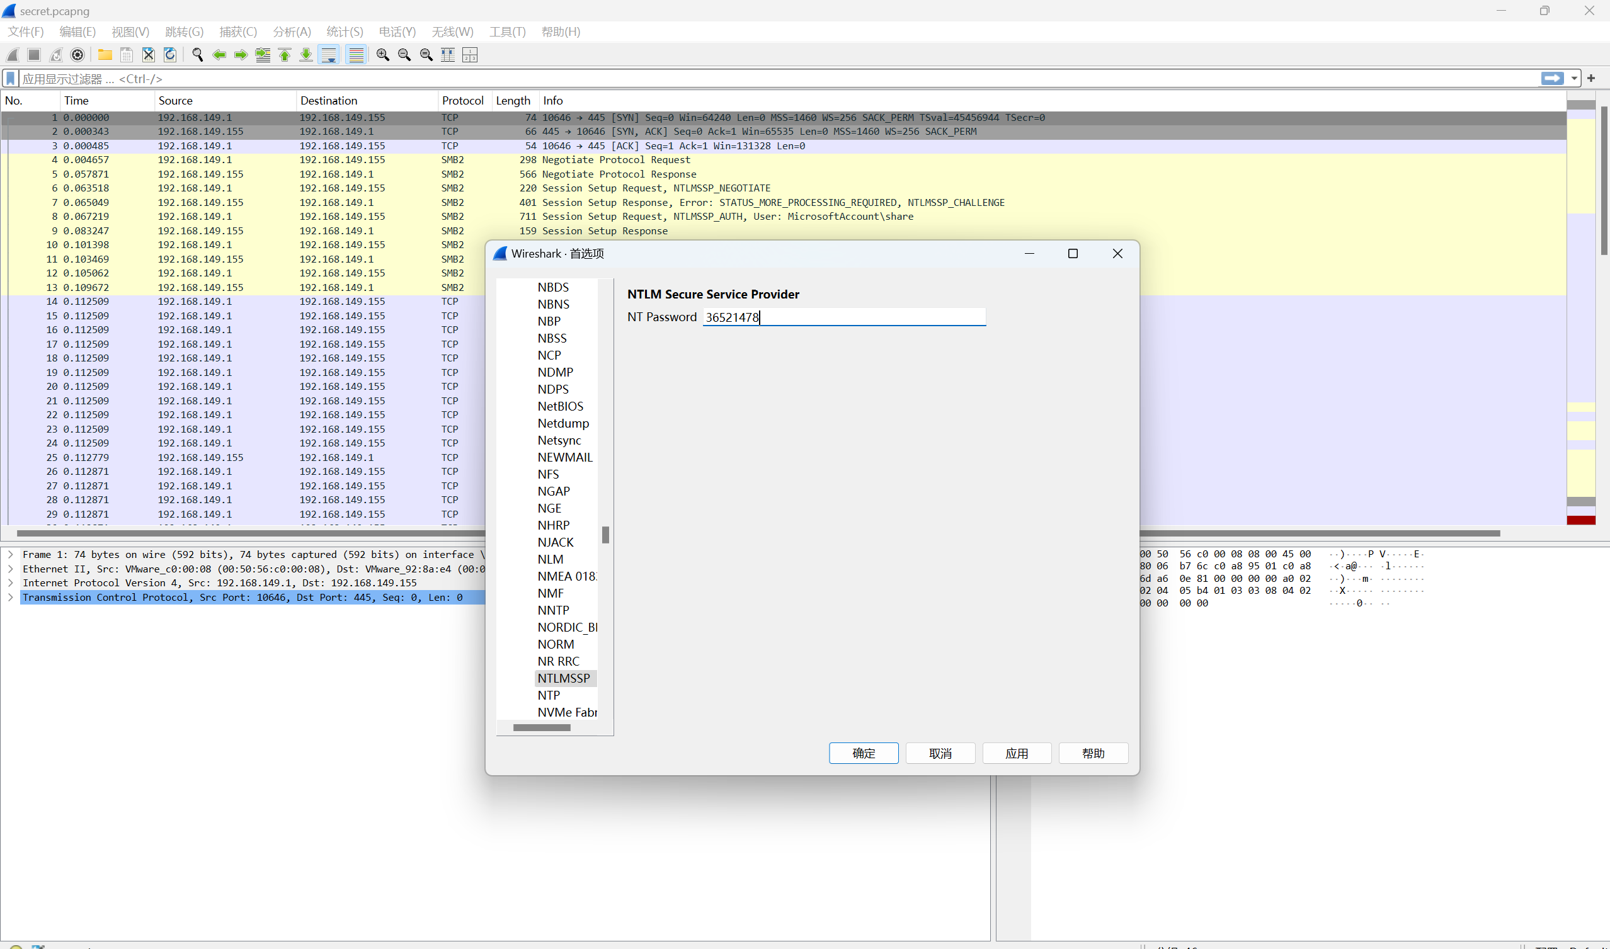
Task: Sort packet list by Source column
Action: pos(225,100)
